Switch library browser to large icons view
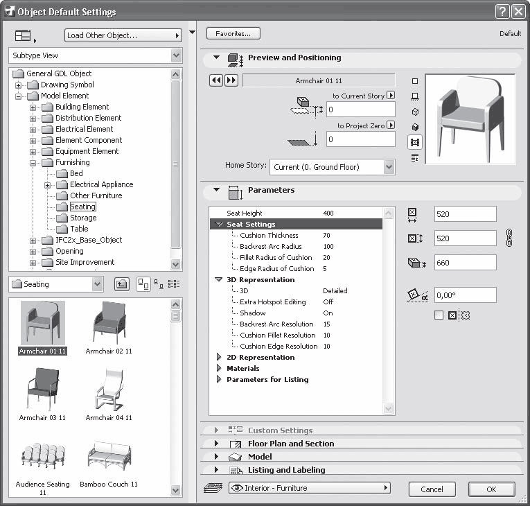Screen dimensions: 530x506 click(x=144, y=283)
